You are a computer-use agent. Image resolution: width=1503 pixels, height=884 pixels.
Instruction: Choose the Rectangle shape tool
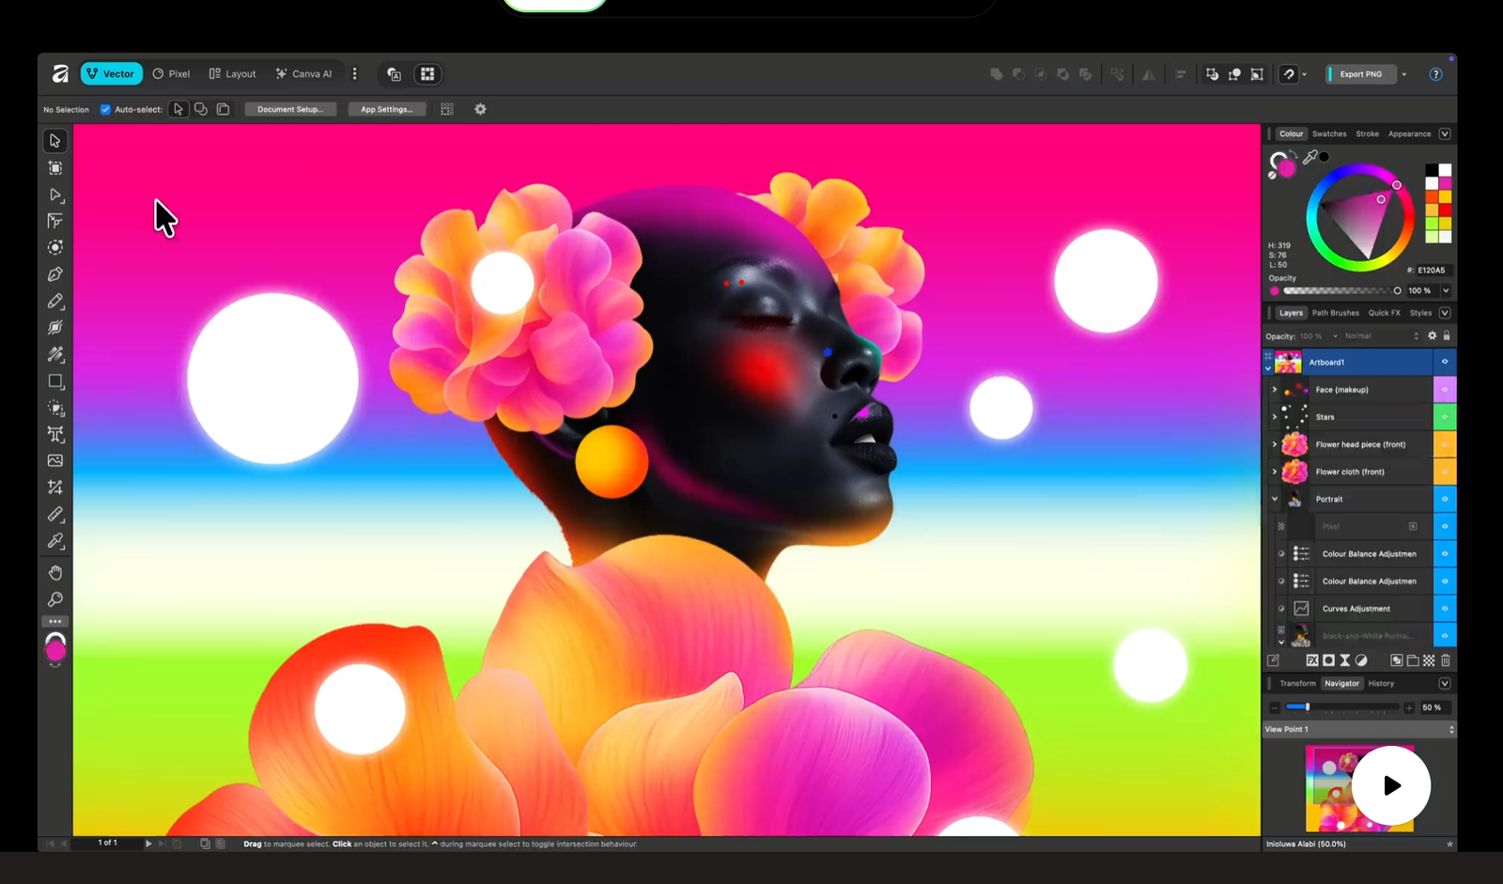[55, 381]
